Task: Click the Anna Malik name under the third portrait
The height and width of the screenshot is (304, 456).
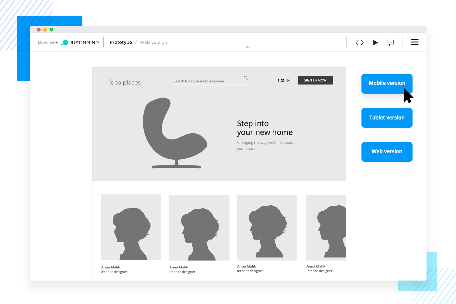Action: 247,266
